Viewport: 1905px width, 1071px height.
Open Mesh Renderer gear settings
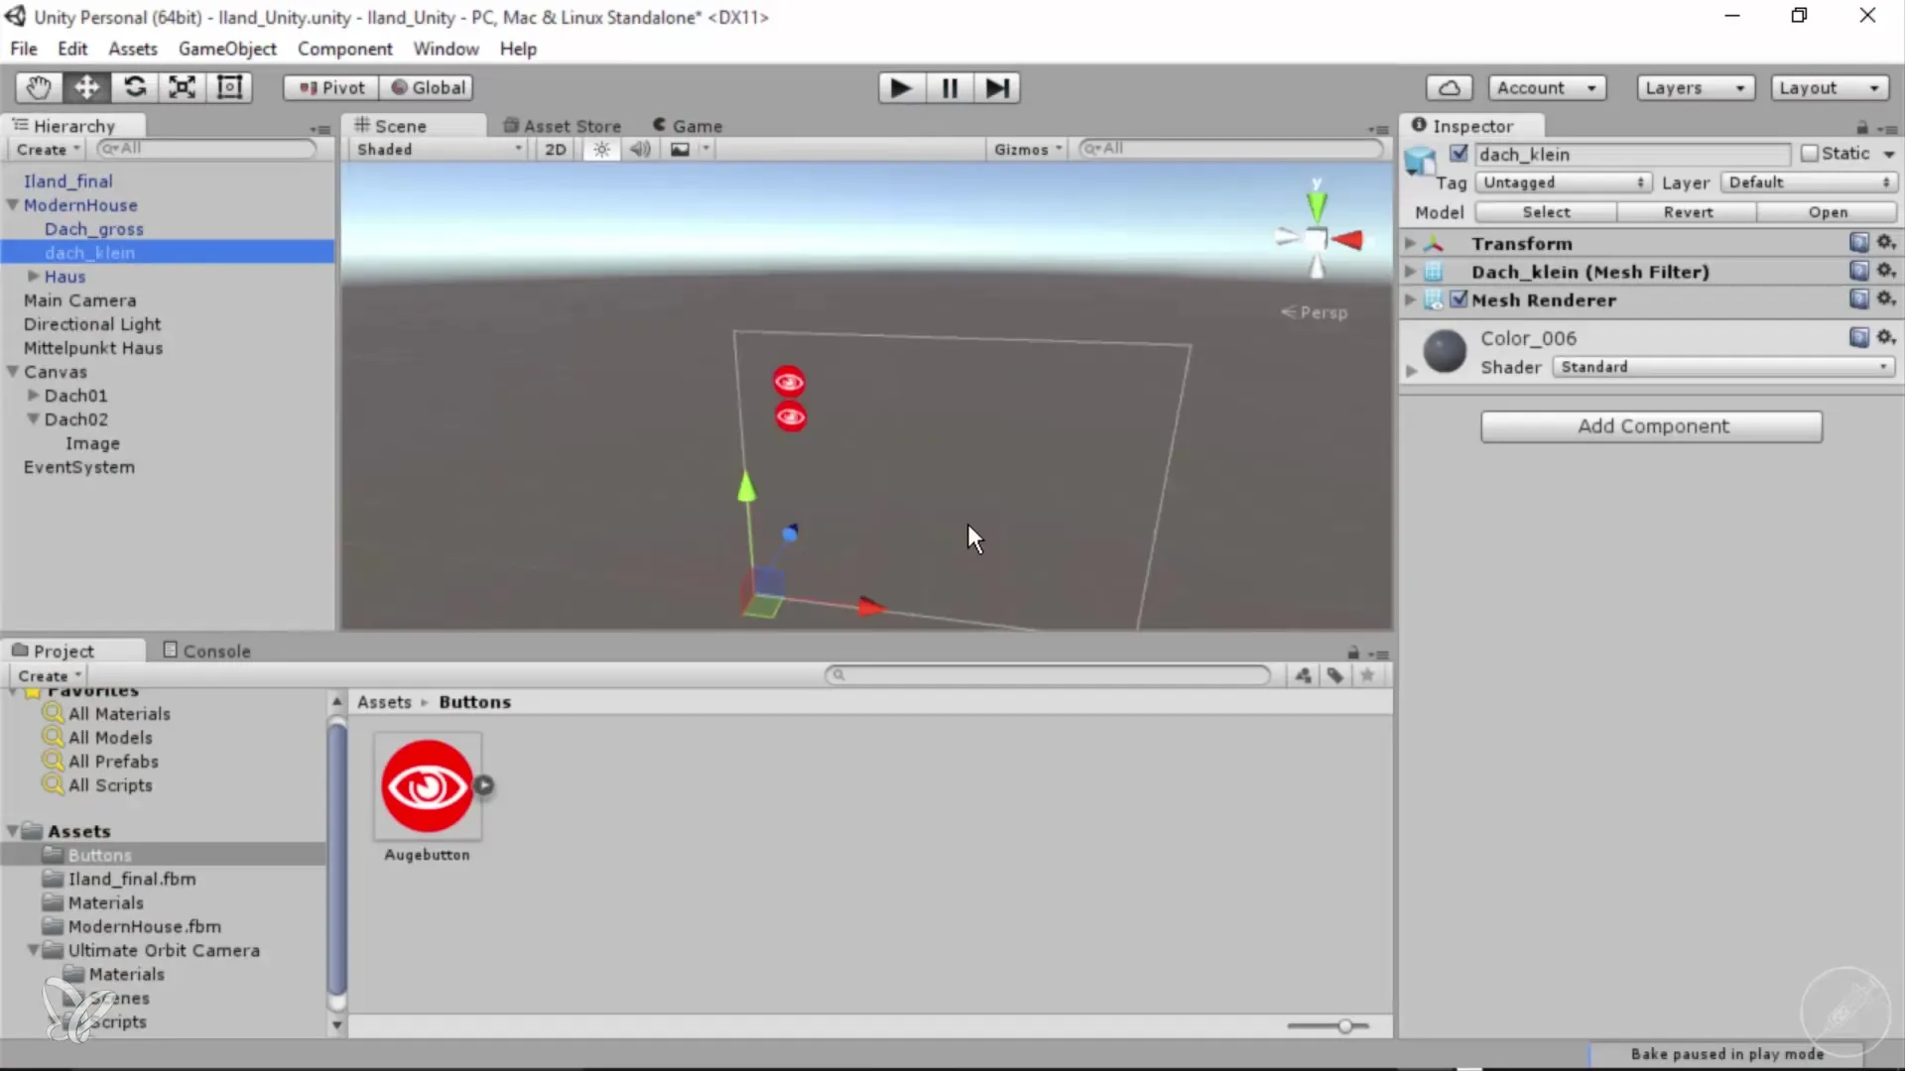(x=1886, y=297)
